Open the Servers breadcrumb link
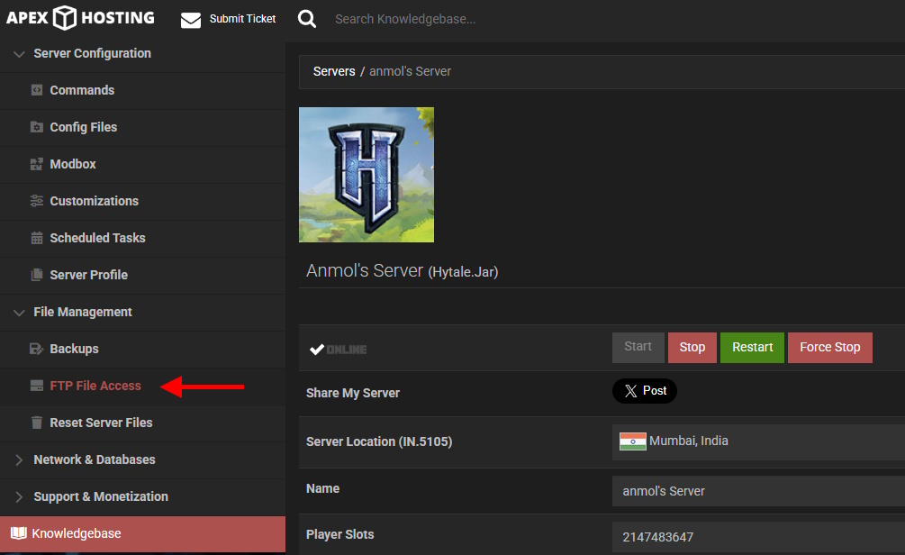 (x=334, y=70)
